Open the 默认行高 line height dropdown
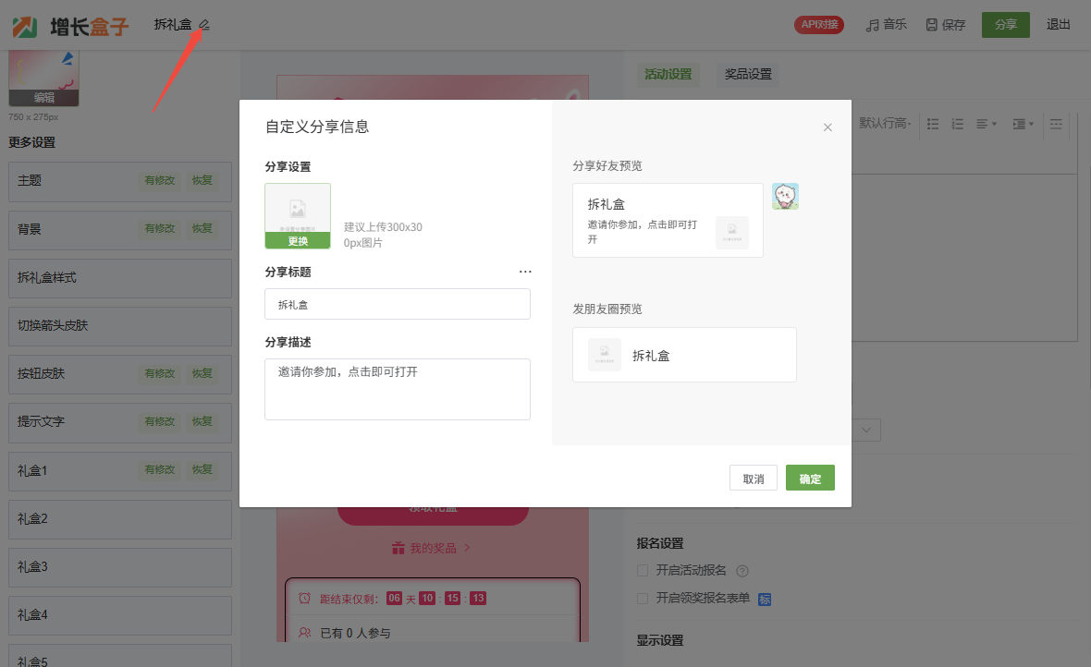This screenshot has width=1091, height=667. (x=885, y=124)
